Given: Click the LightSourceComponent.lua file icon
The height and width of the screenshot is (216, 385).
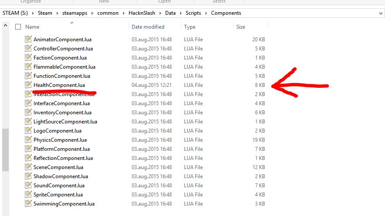Looking at the screenshot, I should tap(28, 121).
